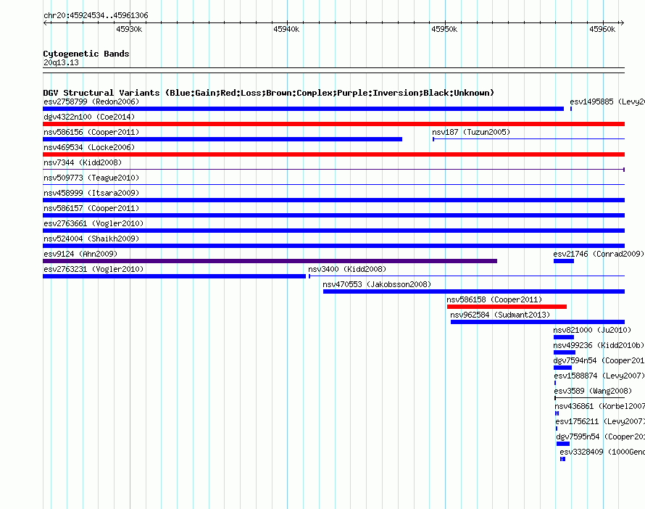Select esv2763661 (Vogler2010) label
Image resolution: width=645 pixels, height=509 pixels.
93,223
